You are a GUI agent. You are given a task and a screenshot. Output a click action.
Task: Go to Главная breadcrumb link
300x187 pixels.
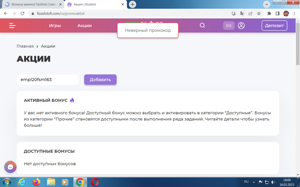coord(25,46)
